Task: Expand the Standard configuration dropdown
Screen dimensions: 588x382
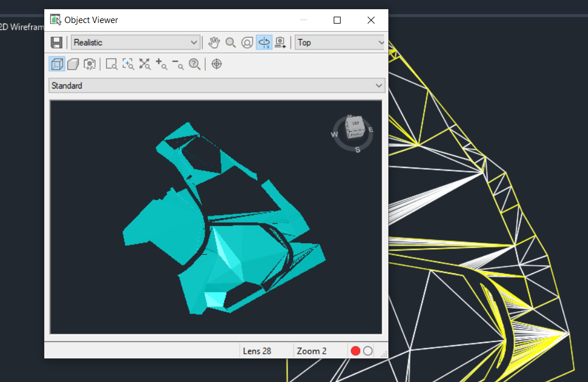Action: [x=216, y=85]
